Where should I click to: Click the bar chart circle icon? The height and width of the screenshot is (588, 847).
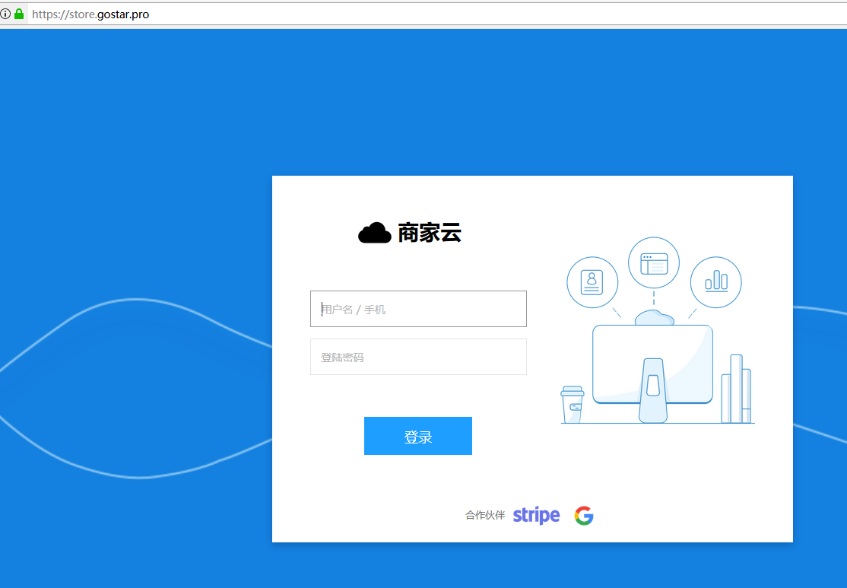[x=715, y=282]
